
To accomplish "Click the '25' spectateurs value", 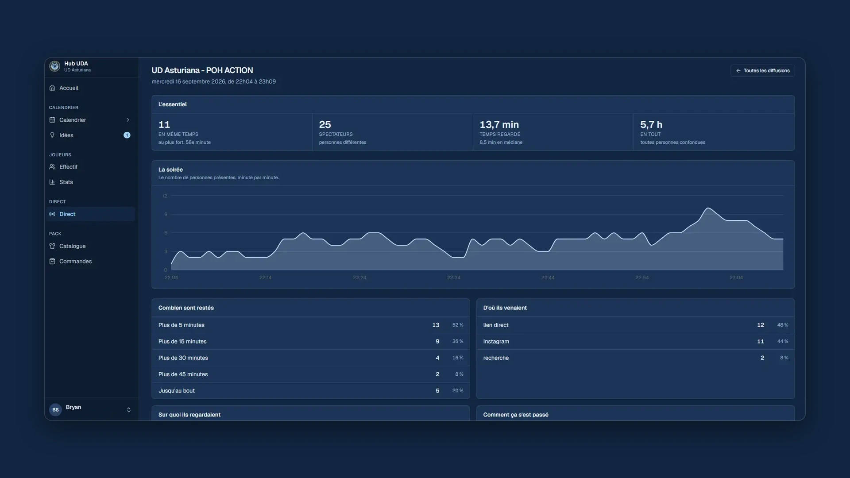I will coord(325,125).
